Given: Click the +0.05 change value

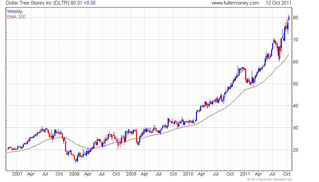Looking at the screenshot, I should pyautogui.click(x=90, y=3).
